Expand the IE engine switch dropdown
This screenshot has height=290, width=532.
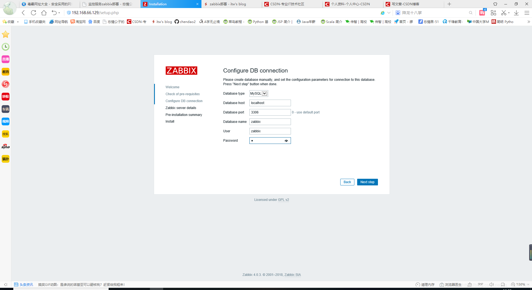click(x=389, y=13)
